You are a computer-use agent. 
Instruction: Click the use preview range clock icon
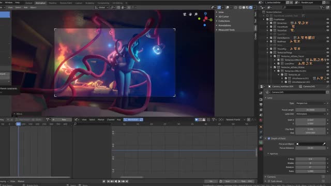pyautogui.click(x=221, y=181)
